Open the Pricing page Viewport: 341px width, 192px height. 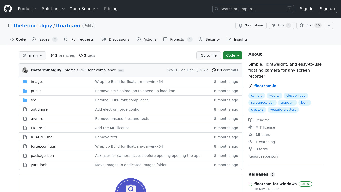coord(111,9)
